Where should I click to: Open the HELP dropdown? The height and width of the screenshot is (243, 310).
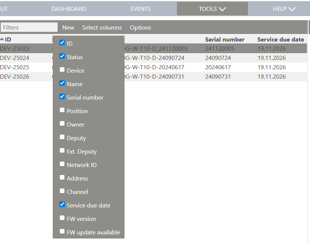click(283, 9)
